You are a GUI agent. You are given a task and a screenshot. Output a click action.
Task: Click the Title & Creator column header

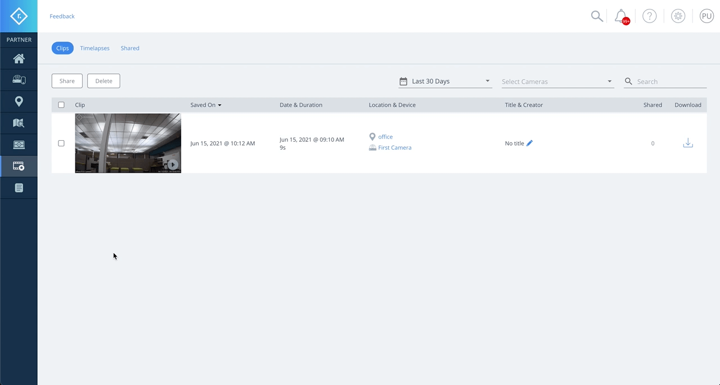[x=524, y=105]
